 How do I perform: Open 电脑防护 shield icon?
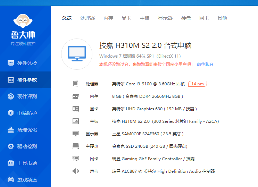click(11, 113)
